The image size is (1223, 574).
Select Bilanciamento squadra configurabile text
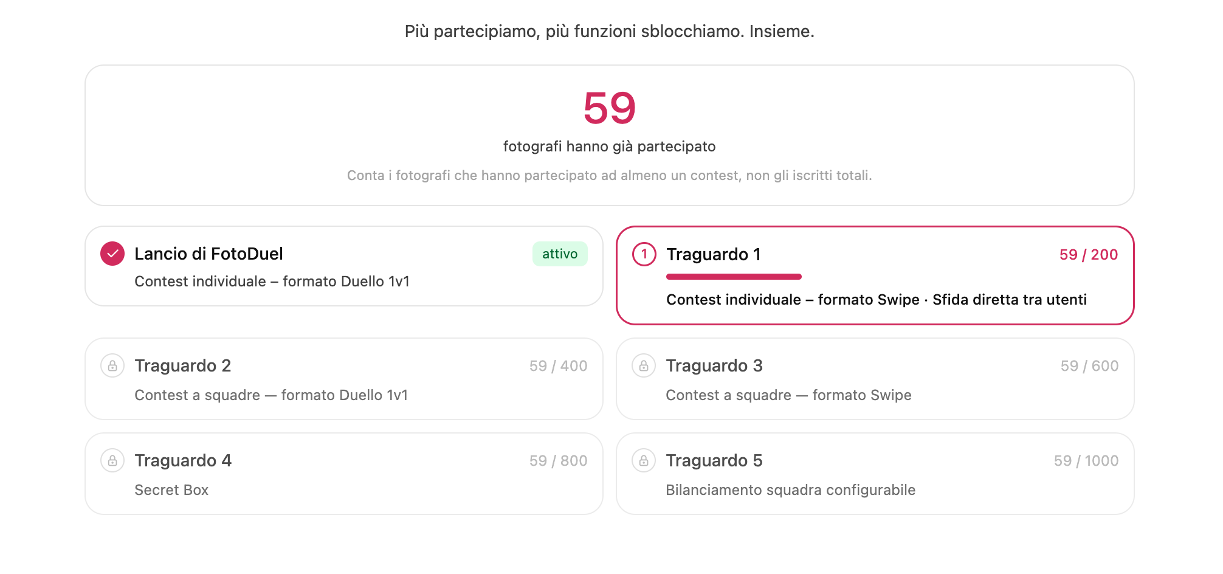(x=790, y=490)
